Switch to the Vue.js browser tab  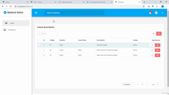(x=15, y=2)
